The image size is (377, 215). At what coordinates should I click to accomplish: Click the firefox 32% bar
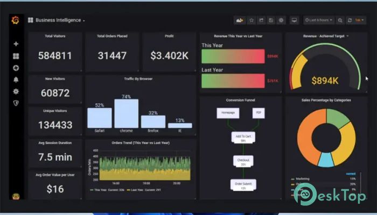(153, 121)
